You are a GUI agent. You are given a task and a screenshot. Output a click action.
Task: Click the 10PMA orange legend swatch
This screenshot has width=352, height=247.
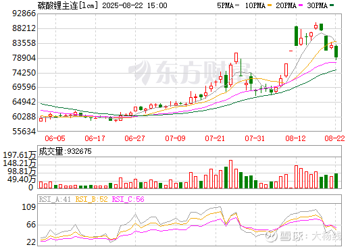269,5
